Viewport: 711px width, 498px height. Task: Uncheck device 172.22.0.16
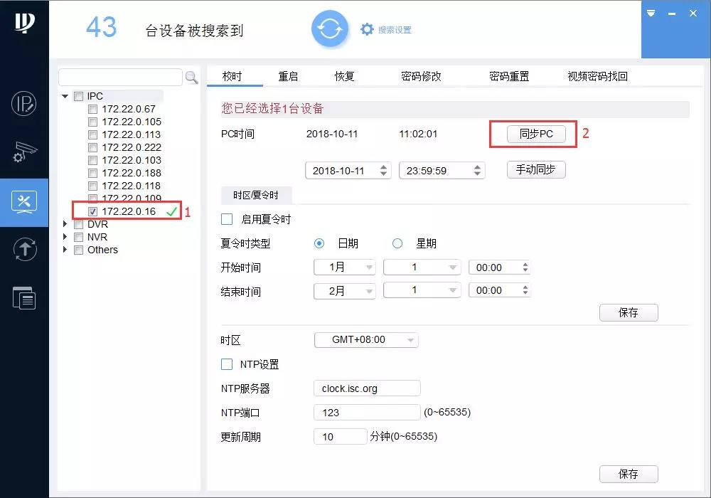click(92, 211)
